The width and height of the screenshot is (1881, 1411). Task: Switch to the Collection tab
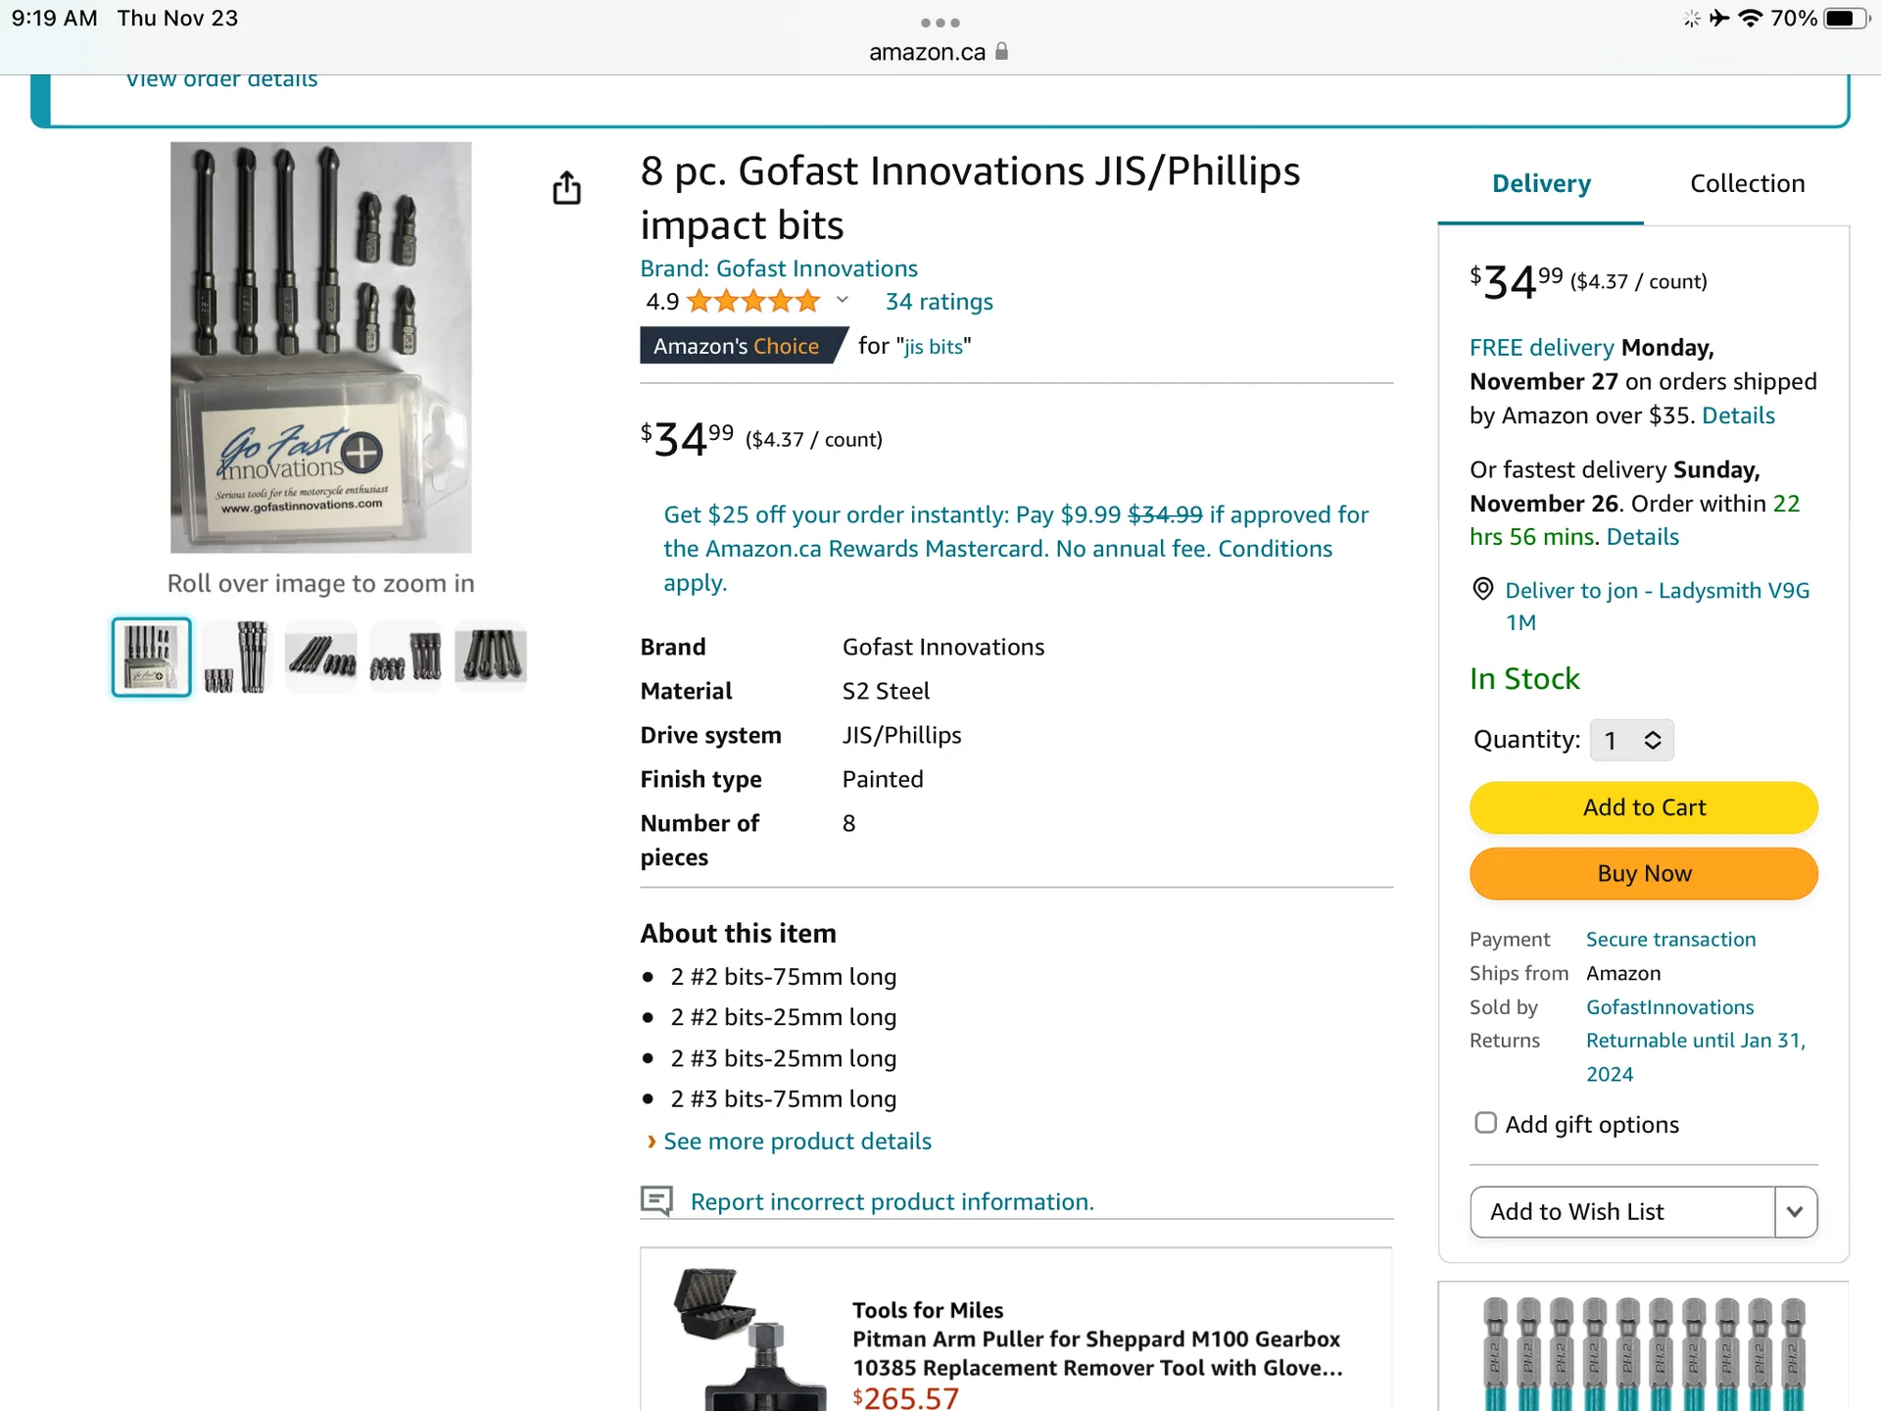coord(1747,184)
